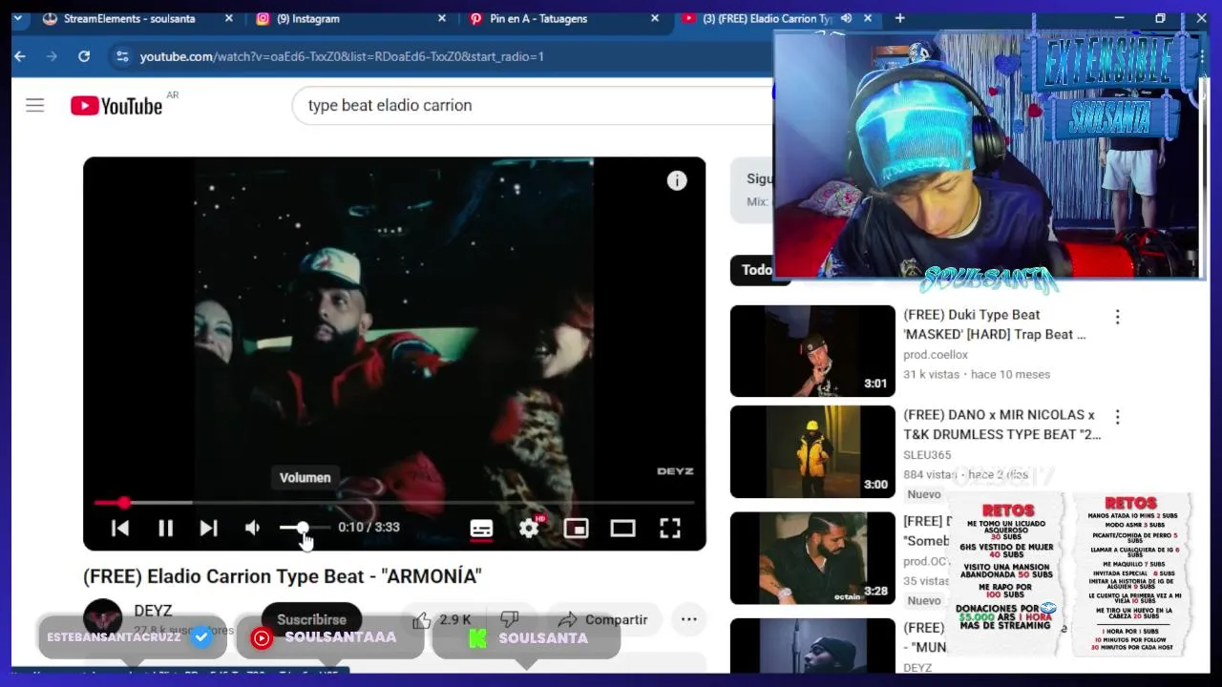Close the Pinterest tab
This screenshot has width=1222, height=687.
pos(654,18)
